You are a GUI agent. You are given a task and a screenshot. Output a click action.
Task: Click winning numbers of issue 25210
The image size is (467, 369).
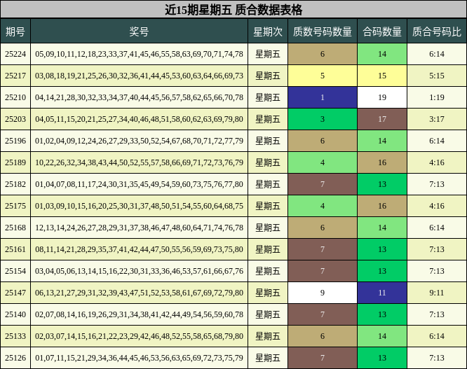[139, 97]
